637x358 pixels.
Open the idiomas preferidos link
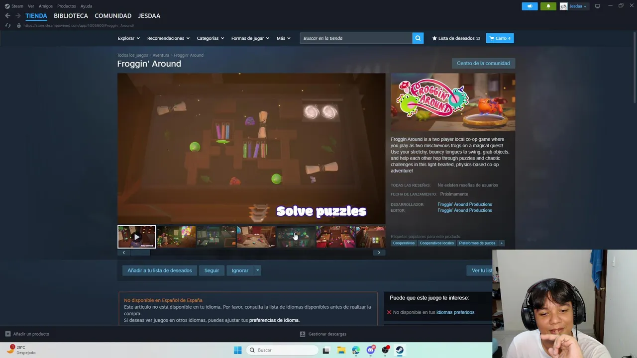[455, 312]
